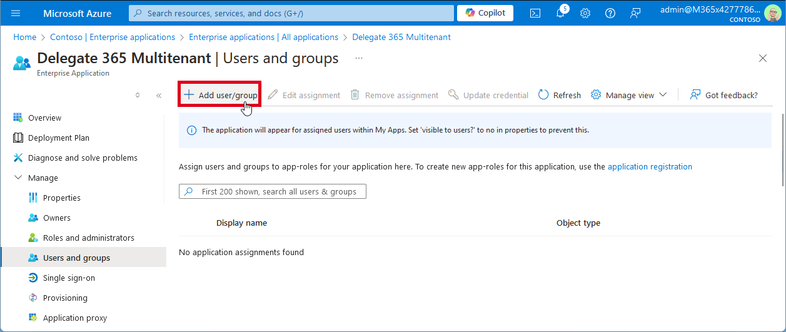Select Provisioning in the sidebar
Viewport: 786px width, 332px height.
click(65, 298)
